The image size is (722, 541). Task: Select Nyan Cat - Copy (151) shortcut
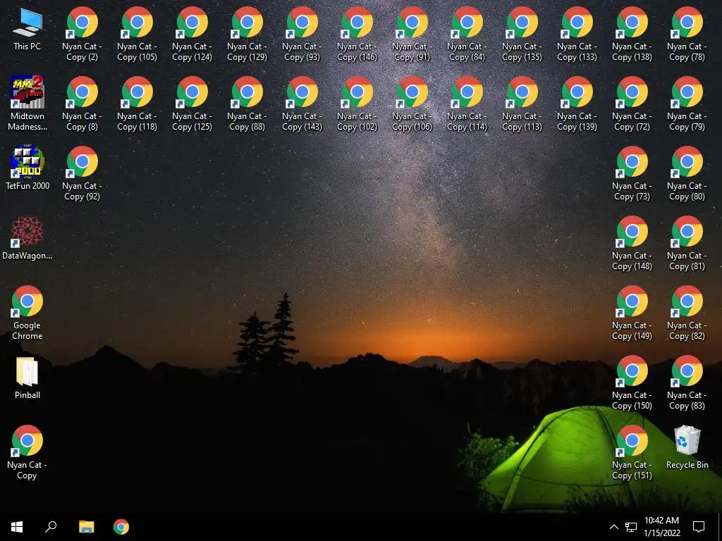pyautogui.click(x=632, y=453)
